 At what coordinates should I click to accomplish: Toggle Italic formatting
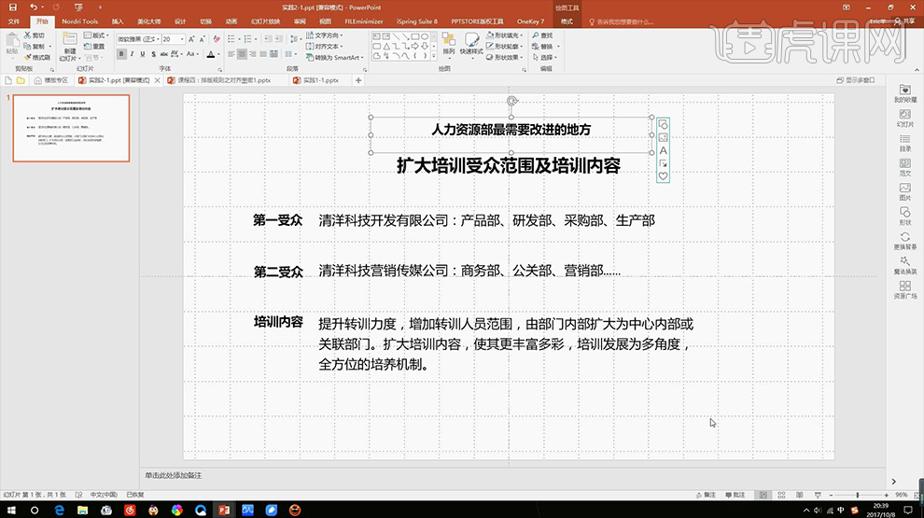click(x=132, y=54)
